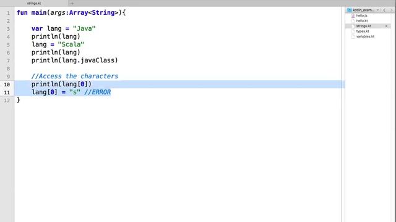Click the kotlin_exam project folder icon
The width and height of the screenshot is (396, 222).
click(349, 10)
